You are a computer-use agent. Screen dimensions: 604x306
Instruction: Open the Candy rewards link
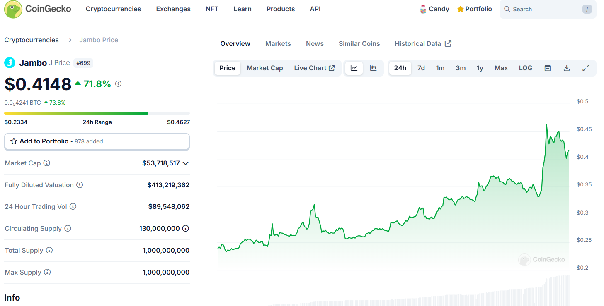[x=434, y=9]
